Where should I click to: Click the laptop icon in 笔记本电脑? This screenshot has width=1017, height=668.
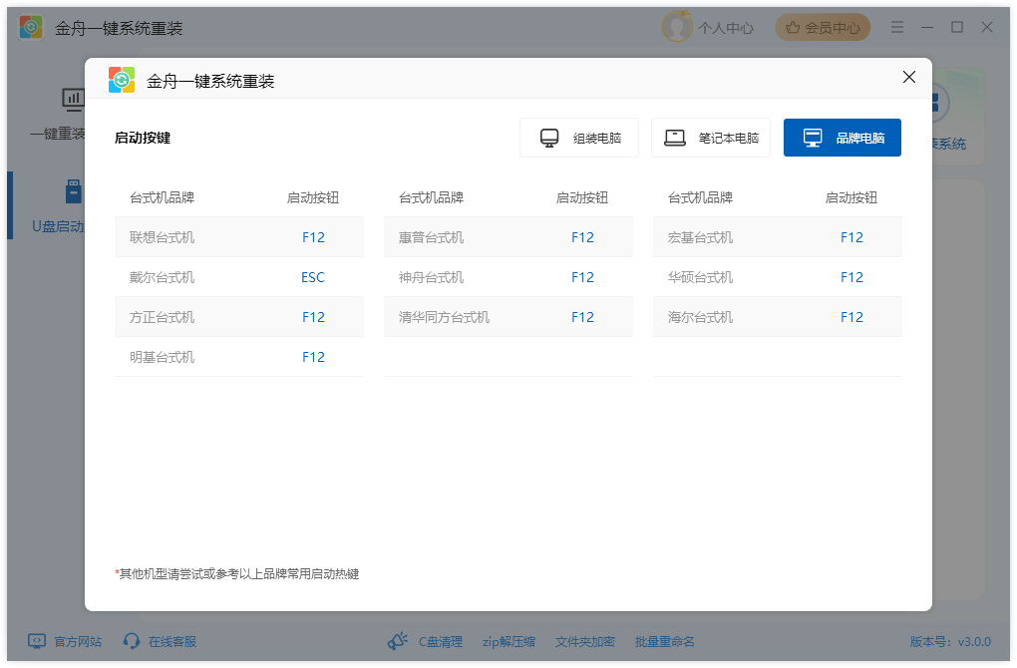click(x=675, y=139)
